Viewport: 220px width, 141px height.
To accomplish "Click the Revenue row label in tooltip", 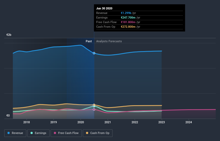I will pyautogui.click(x=102, y=13).
